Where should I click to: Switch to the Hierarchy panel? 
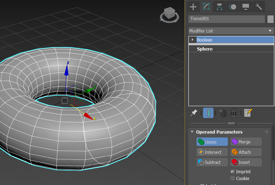219,7
